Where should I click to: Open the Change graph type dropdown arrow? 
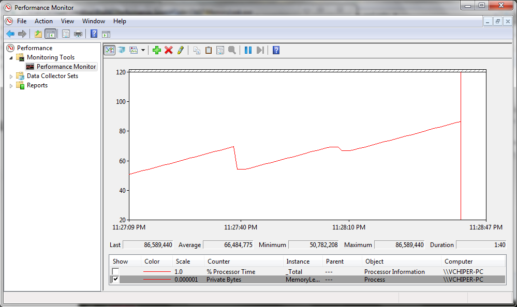(143, 50)
